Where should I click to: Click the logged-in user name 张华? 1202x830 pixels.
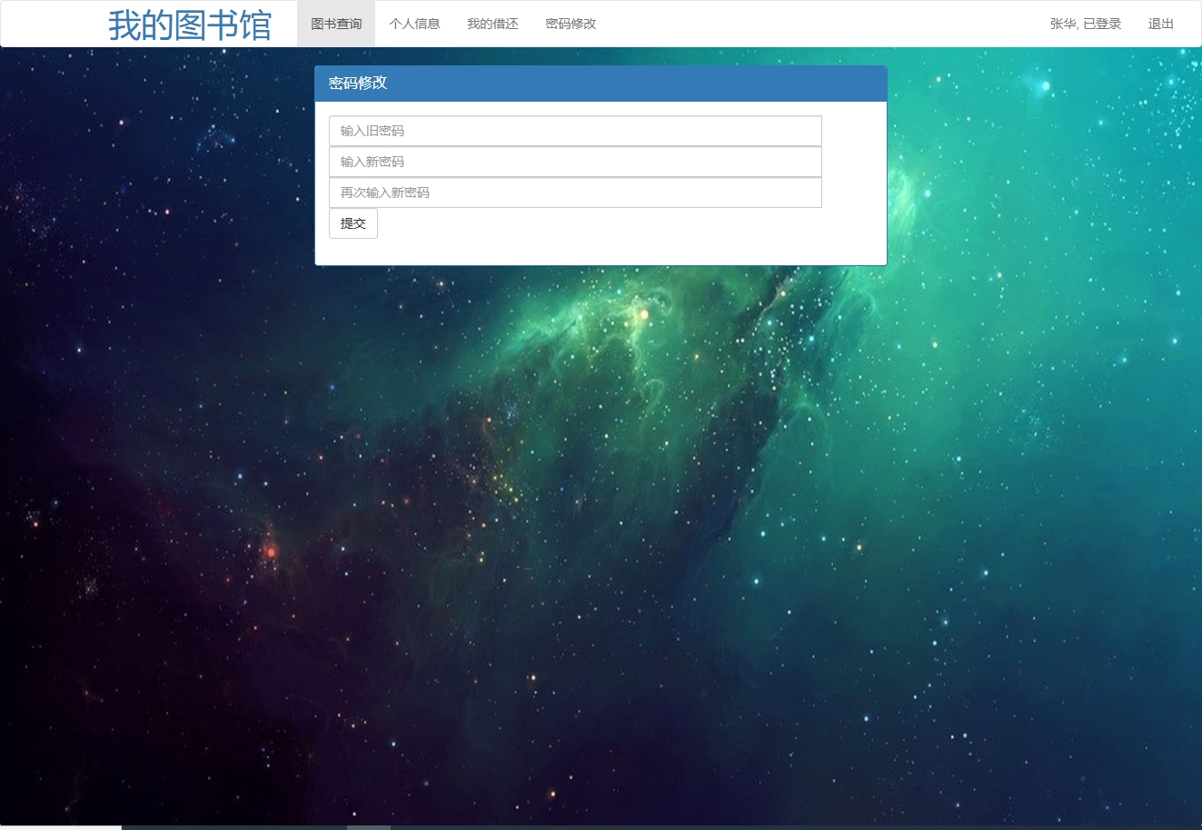[1083, 24]
